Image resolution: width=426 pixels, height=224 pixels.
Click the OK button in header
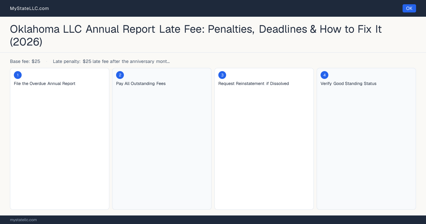[409, 9]
